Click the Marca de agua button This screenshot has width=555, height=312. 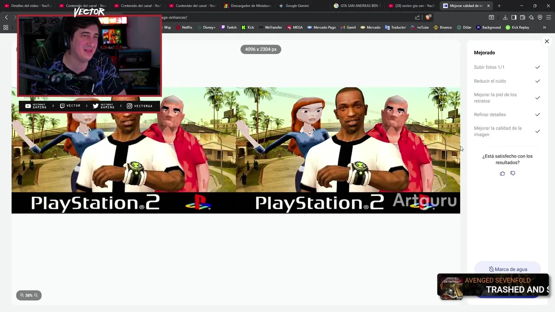[x=508, y=269]
